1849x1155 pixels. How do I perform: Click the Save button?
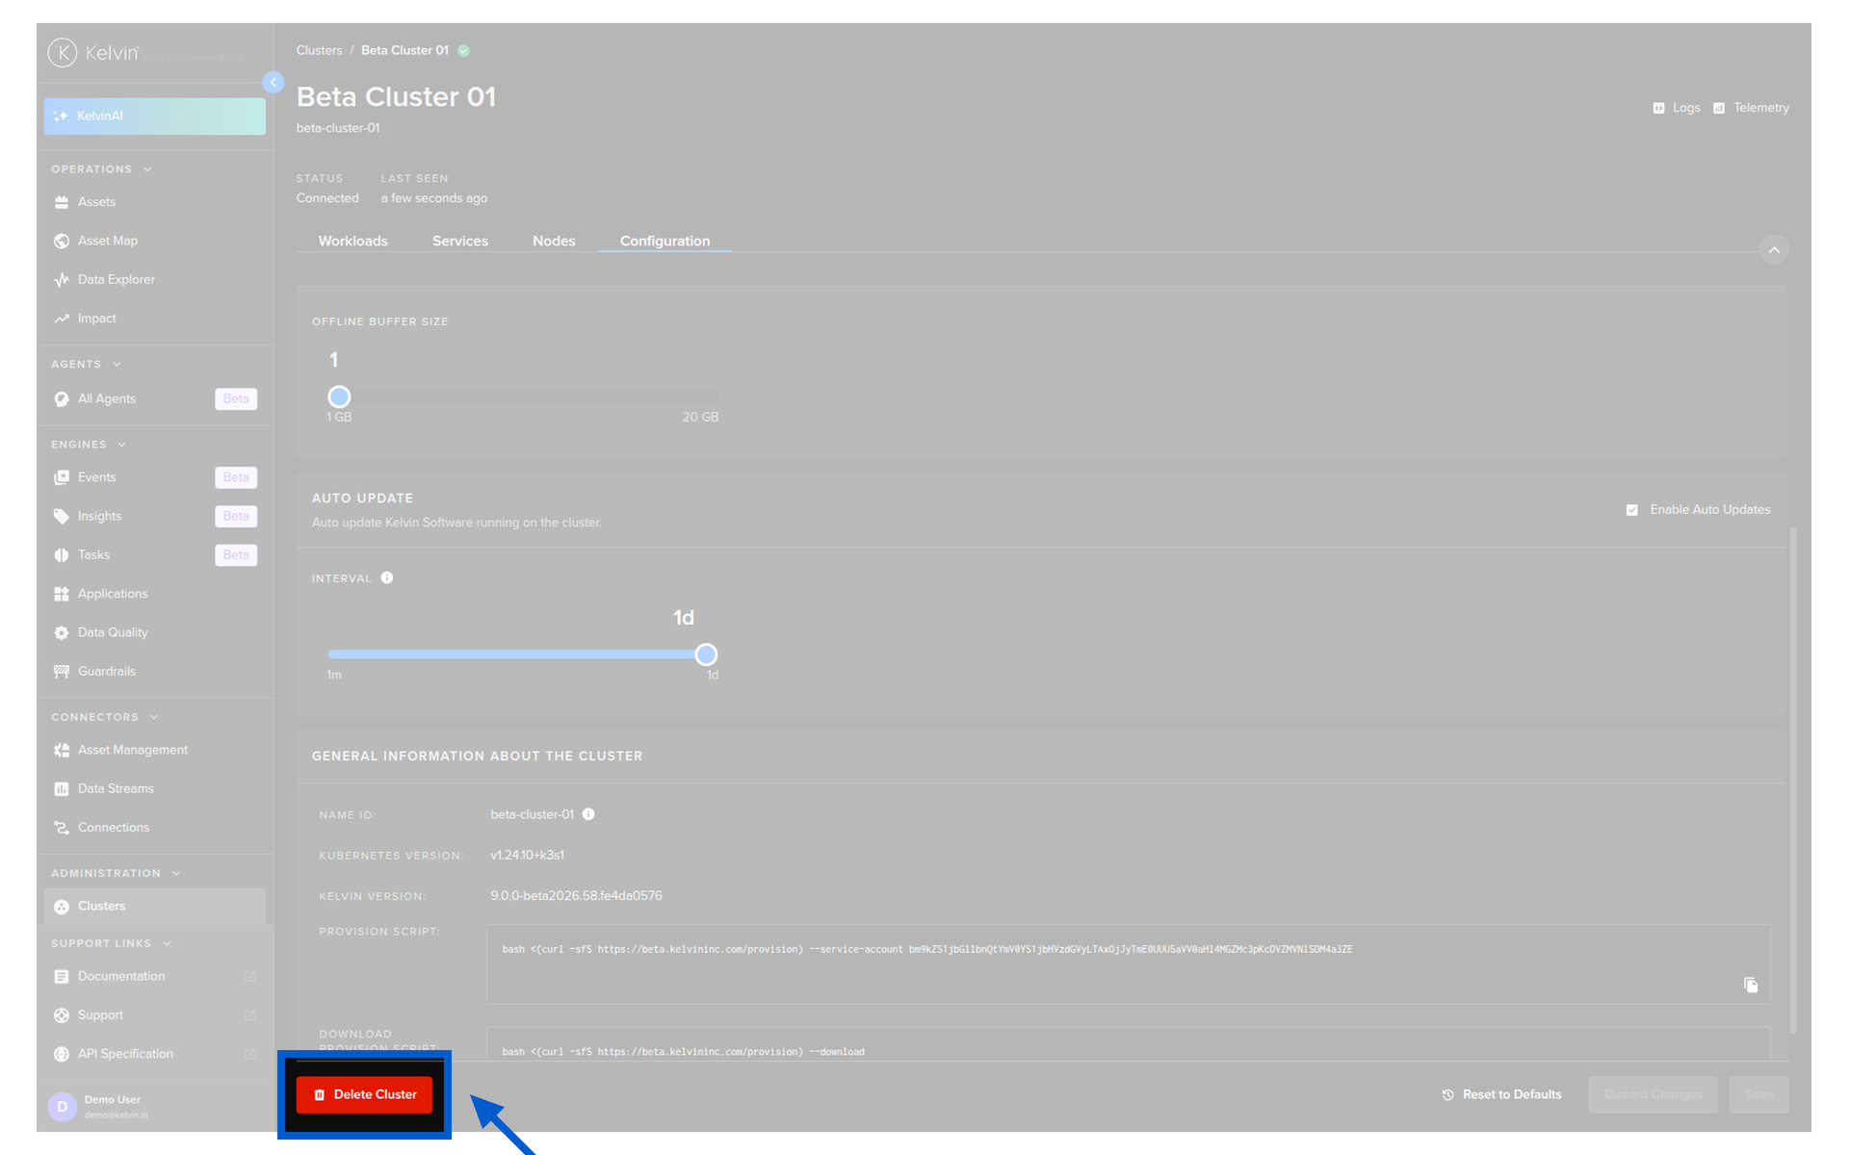pyautogui.click(x=1758, y=1095)
